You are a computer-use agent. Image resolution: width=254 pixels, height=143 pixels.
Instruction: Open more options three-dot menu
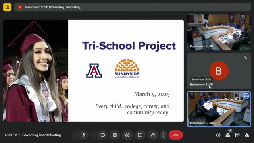pos(164,135)
